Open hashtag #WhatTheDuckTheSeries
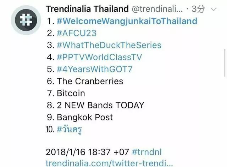Viewport: 227px width, 167px height. 109,45
